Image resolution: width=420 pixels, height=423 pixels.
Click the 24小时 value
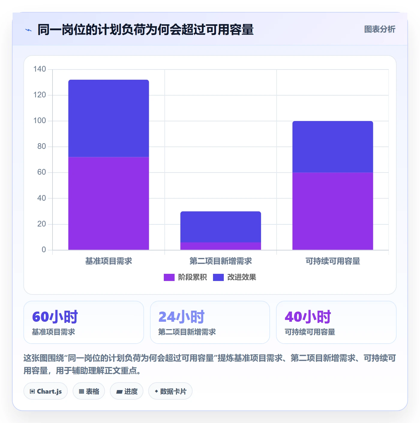coord(181,317)
